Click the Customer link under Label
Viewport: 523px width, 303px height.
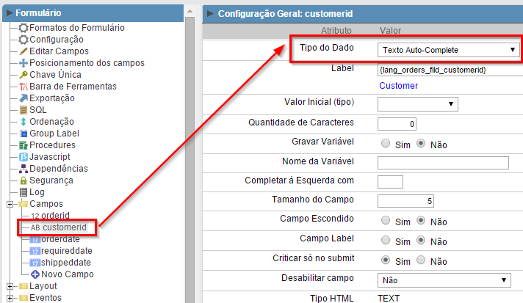click(x=398, y=86)
